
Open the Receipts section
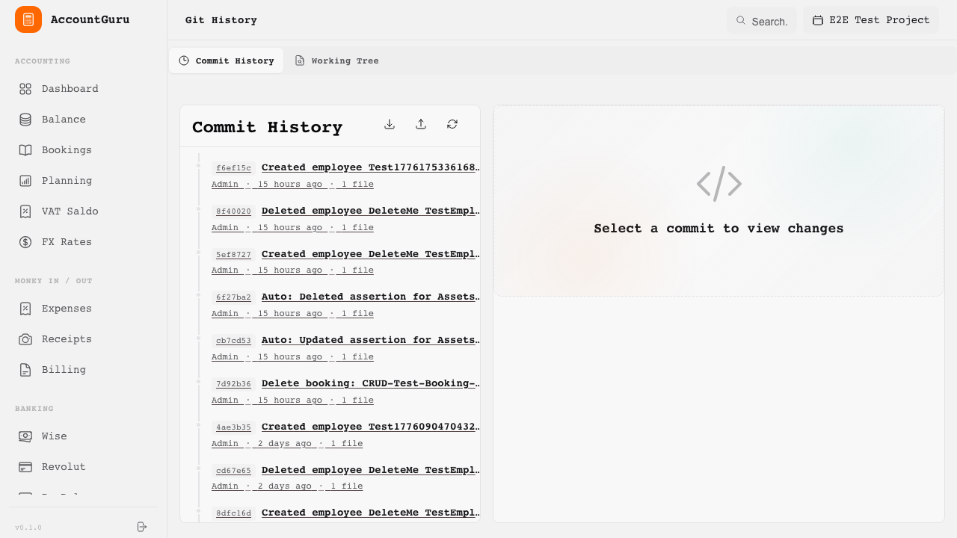tap(68, 338)
